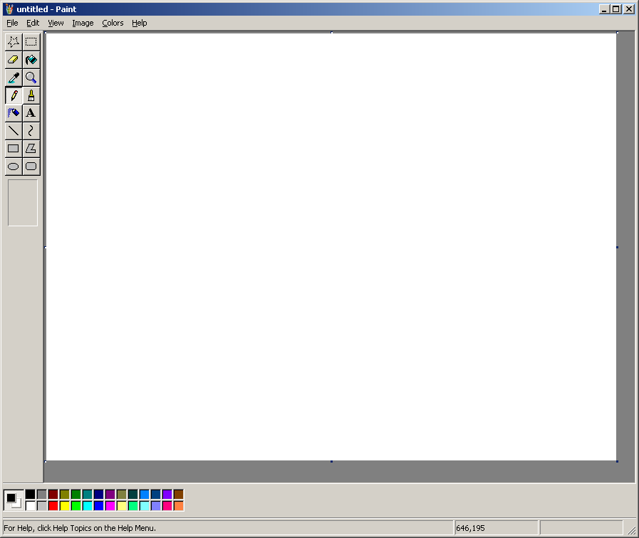Pick the periwinkle lavender-blue swatch
Screen dimensions: 639x538
tap(156, 506)
